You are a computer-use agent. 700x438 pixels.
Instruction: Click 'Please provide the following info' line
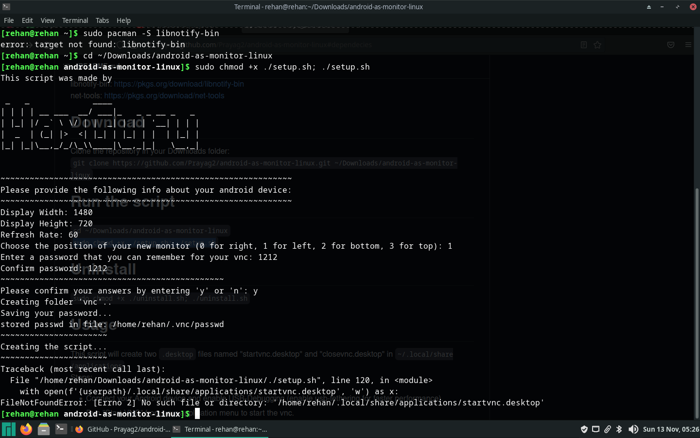146,190
